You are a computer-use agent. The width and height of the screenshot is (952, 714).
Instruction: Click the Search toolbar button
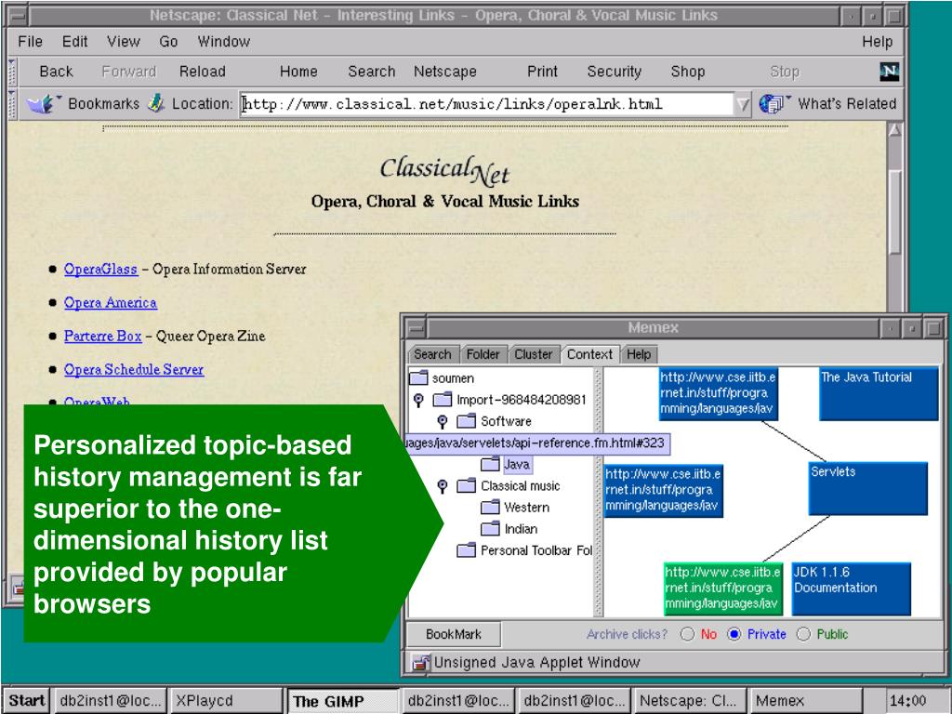[x=372, y=72]
